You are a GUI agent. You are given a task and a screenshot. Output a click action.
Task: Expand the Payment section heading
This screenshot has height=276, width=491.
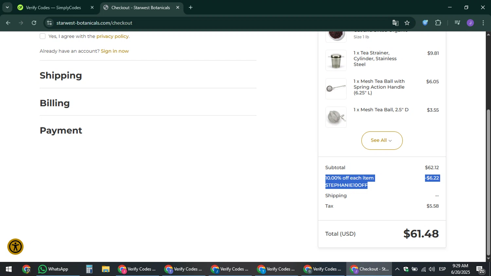pyautogui.click(x=61, y=130)
